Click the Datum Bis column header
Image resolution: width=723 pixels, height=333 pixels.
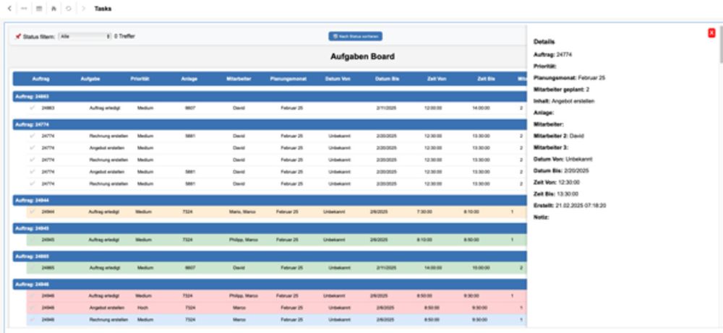click(x=388, y=79)
